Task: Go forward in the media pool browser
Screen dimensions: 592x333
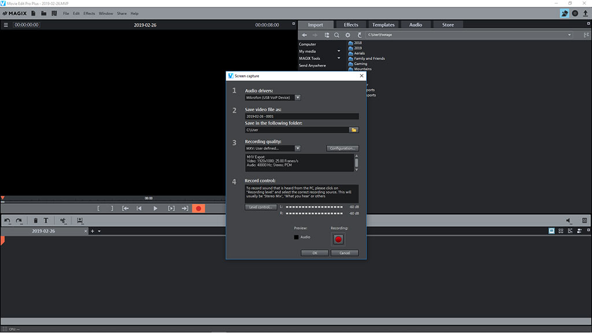Action: (315, 35)
